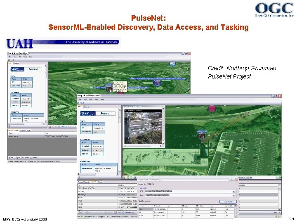Click Task button in front bottom toolbar
The width and height of the screenshot is (297, 223).
coord(119,213)
